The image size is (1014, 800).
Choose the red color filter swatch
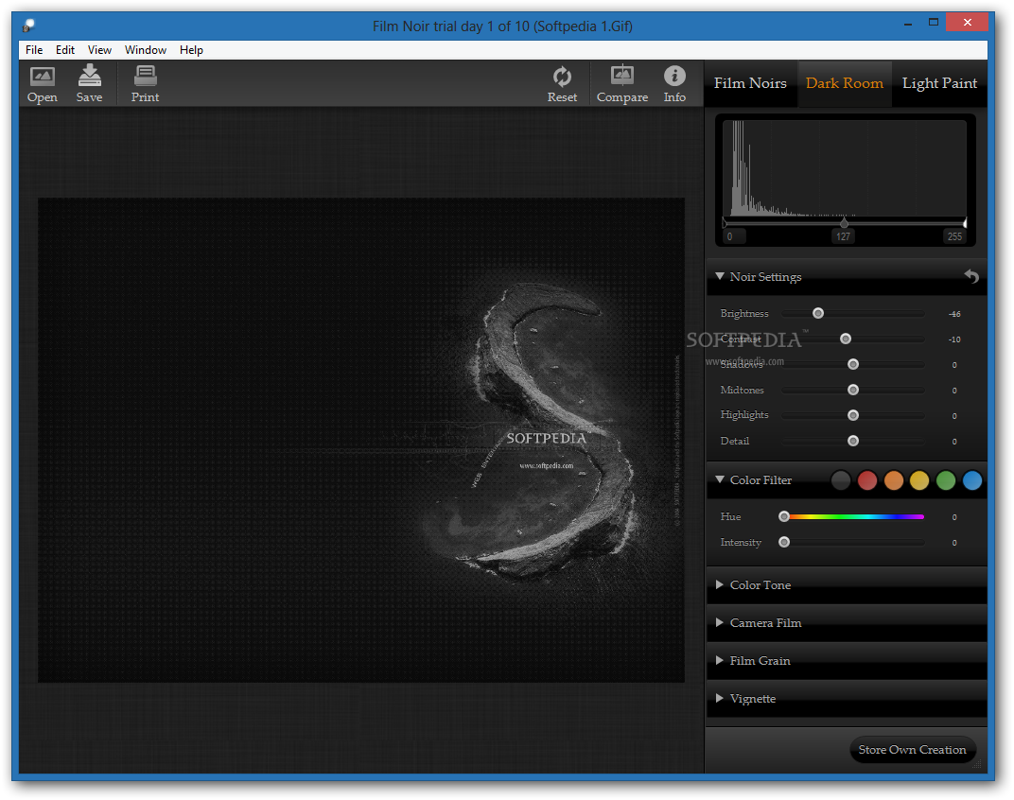(x=867, y=480)
